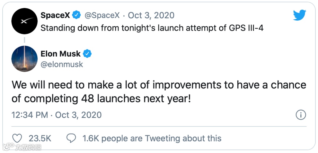
Task: Click the SpaceX display name
Action: pyautogui.click(x=55, y=15)
